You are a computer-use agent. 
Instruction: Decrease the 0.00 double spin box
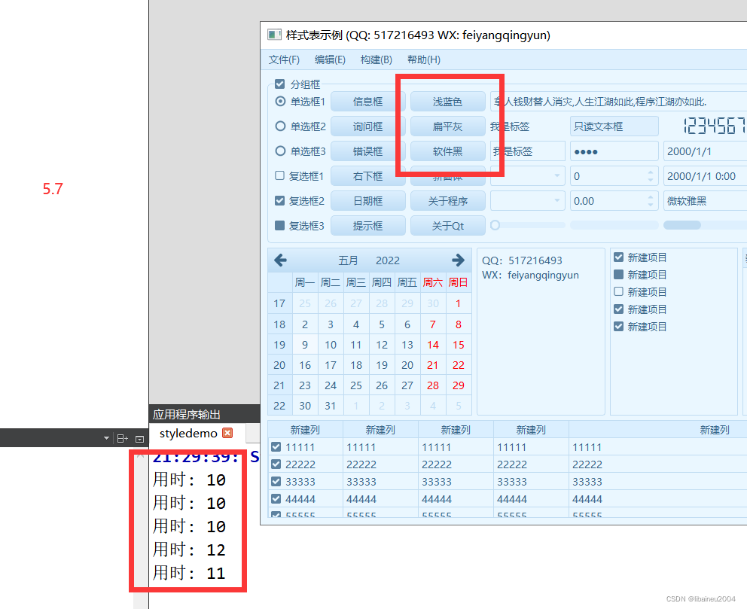(651, 205)
